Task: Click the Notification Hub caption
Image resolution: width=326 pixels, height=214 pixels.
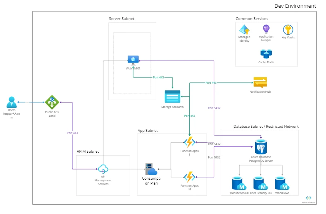Action: (260, 91)
